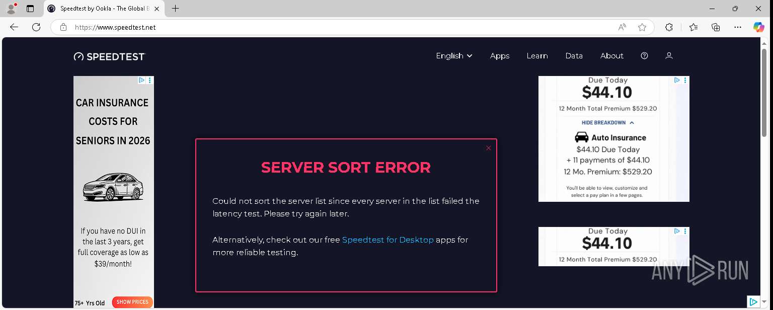The width and height of the screenshot is (773, 310).
Task: Click the SHOW PRICES ad button
Action: pyautogui.click(x=132, y=302)
